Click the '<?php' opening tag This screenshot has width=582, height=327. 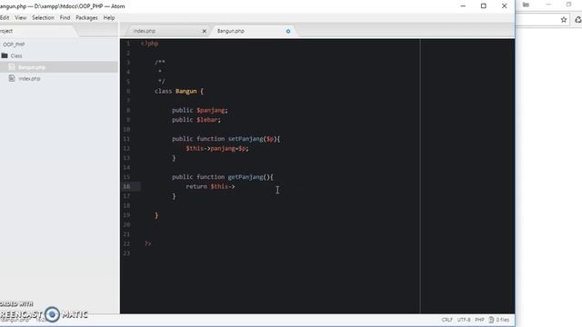149,44
